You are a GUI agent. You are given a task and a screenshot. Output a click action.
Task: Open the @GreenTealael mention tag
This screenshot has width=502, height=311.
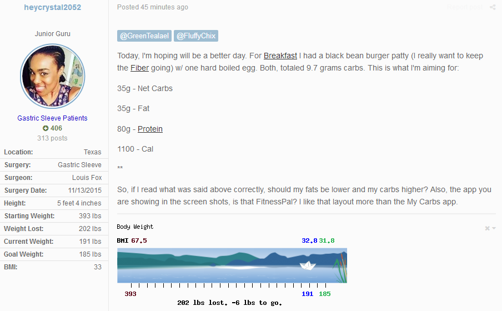click(144, 36)
